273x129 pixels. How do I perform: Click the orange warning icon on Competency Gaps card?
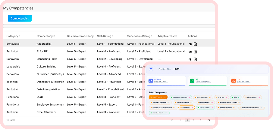[x=234, y=81]
